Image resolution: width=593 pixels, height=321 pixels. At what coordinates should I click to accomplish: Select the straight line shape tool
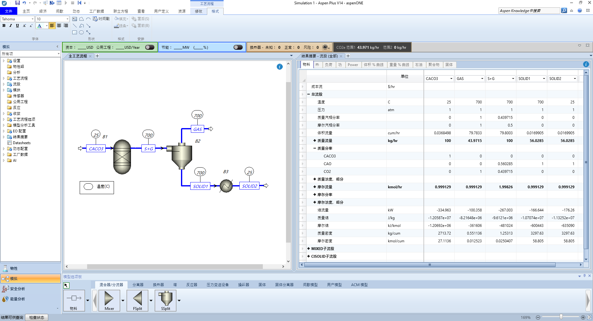[75, 26]
